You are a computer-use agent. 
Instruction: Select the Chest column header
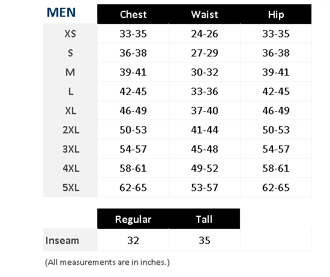(x=133, y=14)
